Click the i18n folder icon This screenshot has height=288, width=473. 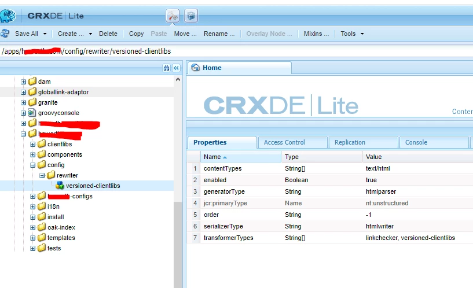[x=42, y=206]
